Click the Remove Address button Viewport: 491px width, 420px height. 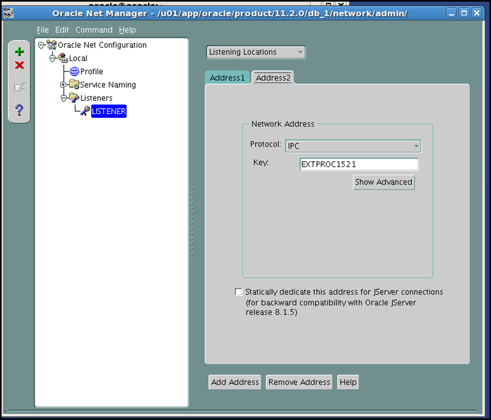pyautogui.click(x=299, y=382)
